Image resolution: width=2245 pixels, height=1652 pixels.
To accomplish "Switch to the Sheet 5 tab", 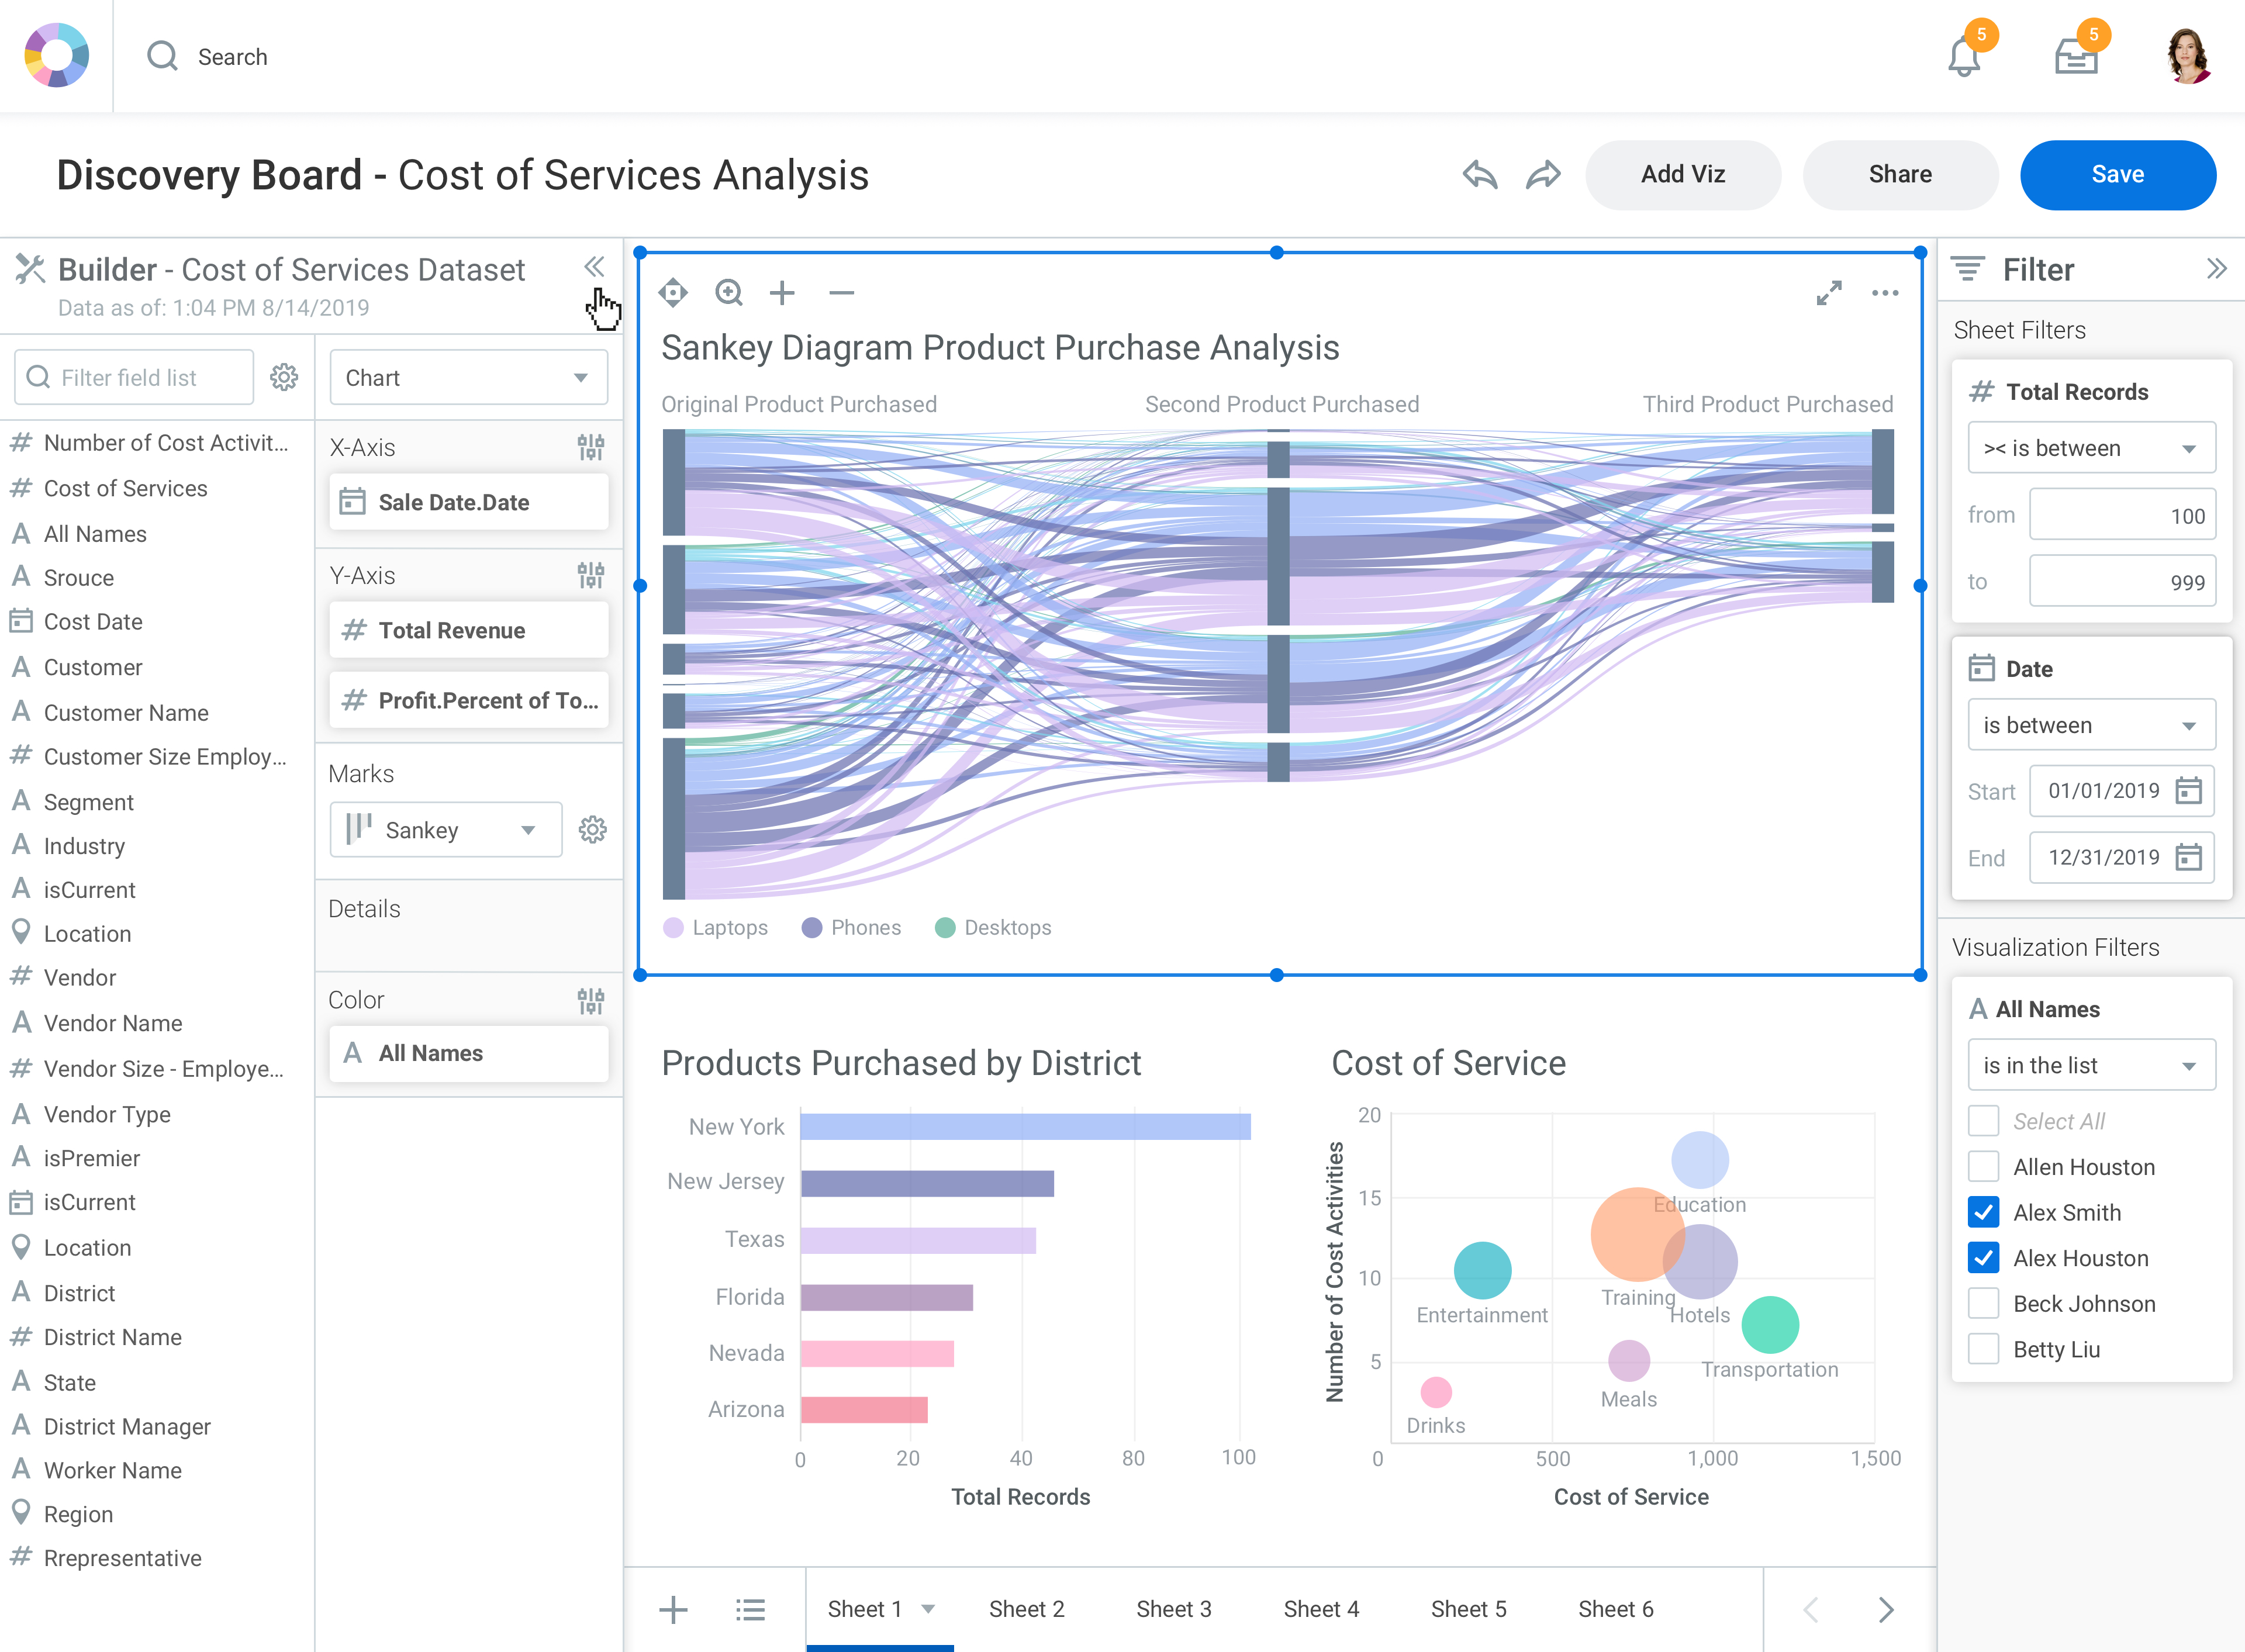I will point(1468,1609).
